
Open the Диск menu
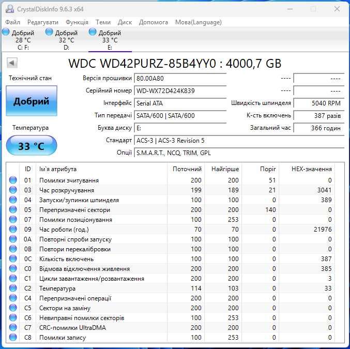coord(125,22)
